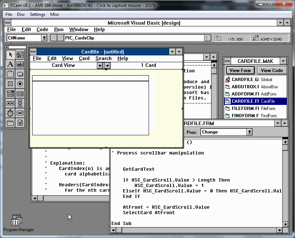Screen dimensions: 295x238
Task: Open the Cardfile form Help menu
Action: [x=123, y=59]
